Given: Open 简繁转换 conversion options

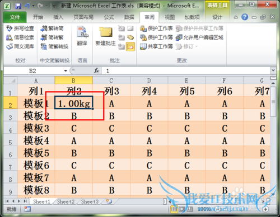Looking at the screenshot, I should pos(54,46).
